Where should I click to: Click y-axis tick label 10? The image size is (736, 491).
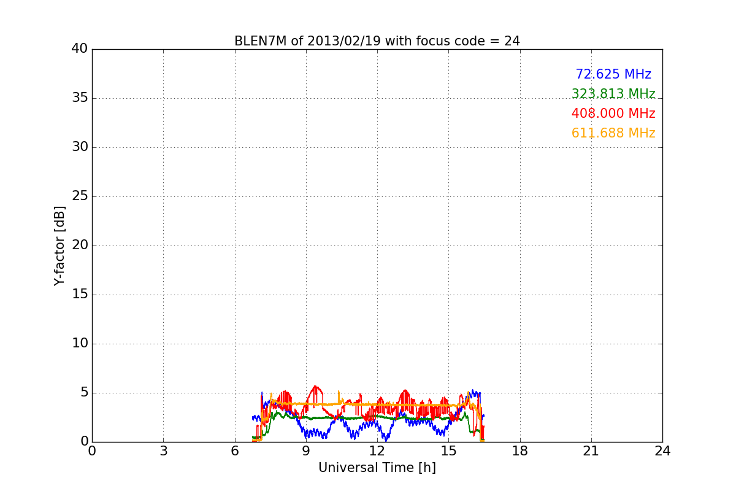coord(80,344)
